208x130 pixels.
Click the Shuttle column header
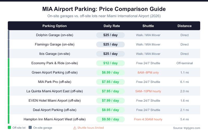148,26
